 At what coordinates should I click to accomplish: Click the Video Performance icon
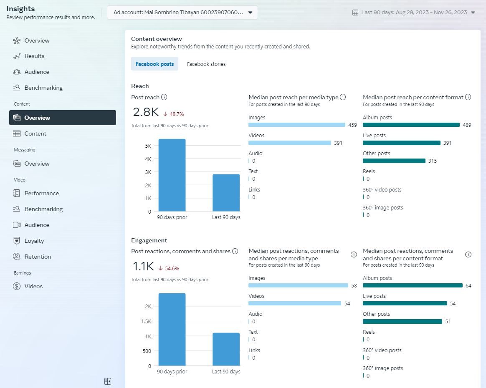coord(17,193)
